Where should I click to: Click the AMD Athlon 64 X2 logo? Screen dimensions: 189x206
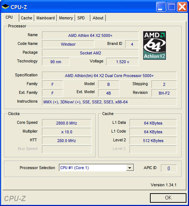point(154,45)
